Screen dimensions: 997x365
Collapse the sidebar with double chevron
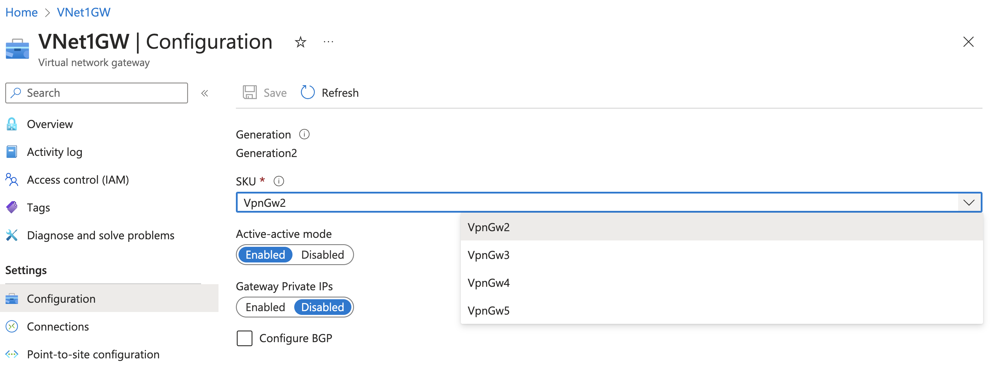point(205,93)
